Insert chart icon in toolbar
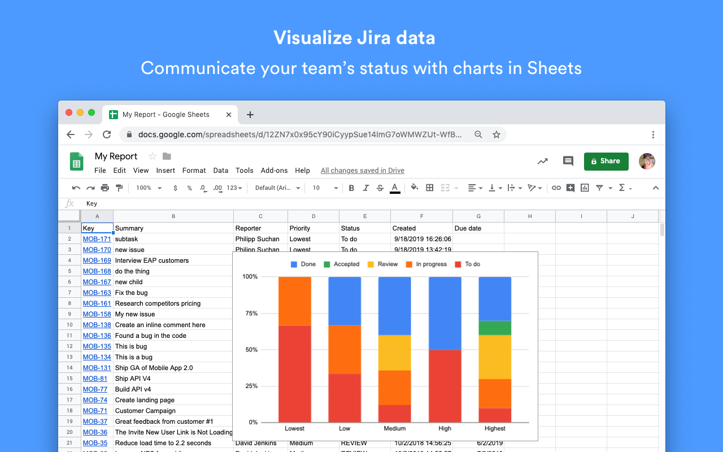The width and height of the screenshot is (723, 452). 585,188
